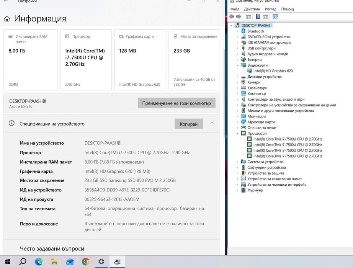Select first Intel Core i7-7500U processor entry
The width and height of the screenshot is (353, 268).
coord(288,139)
